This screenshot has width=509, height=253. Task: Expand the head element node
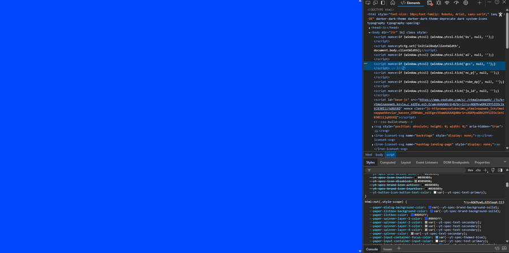pos(369,28)
